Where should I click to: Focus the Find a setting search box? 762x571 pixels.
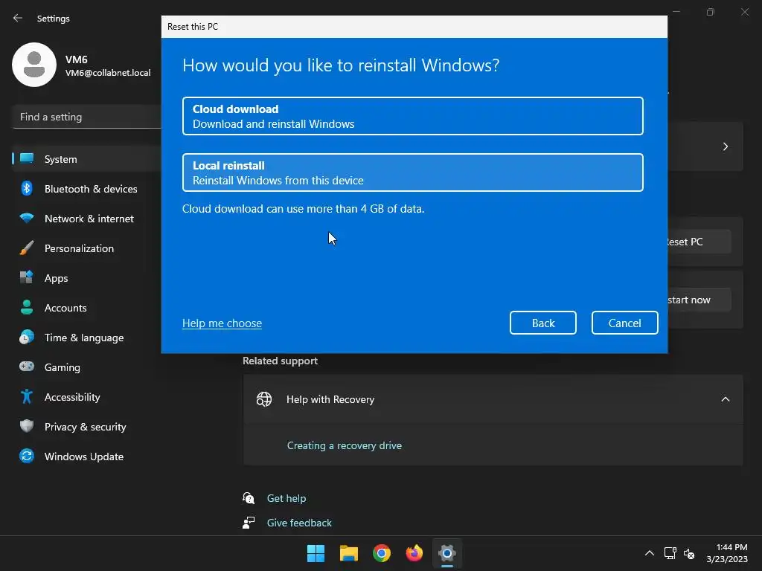88,117
